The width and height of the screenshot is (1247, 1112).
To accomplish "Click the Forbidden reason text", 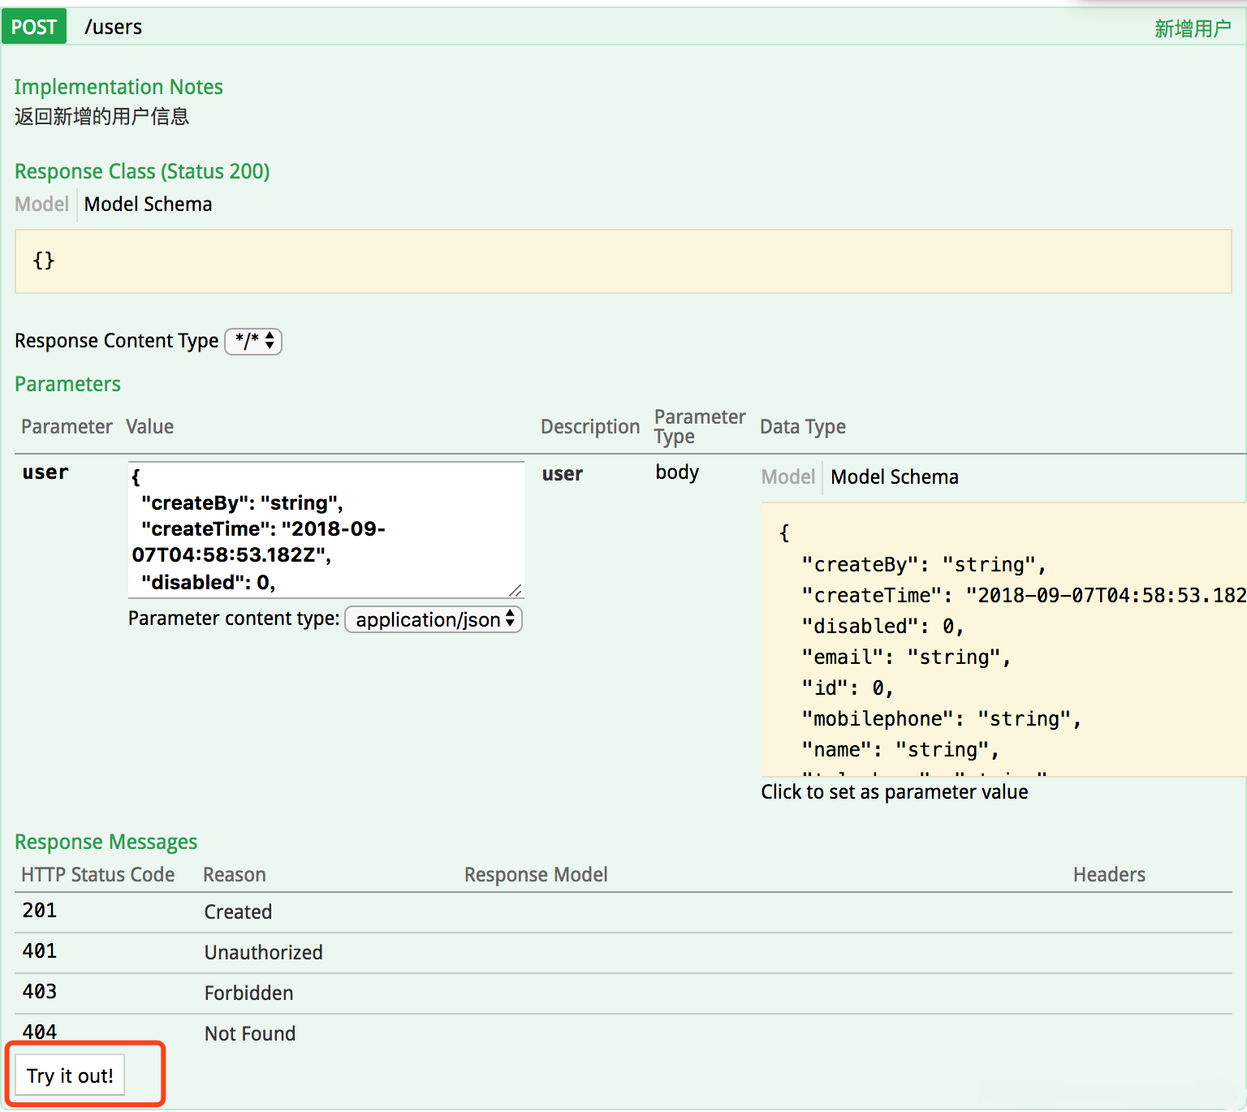I will pyautogui.click(x=248, y=993).
